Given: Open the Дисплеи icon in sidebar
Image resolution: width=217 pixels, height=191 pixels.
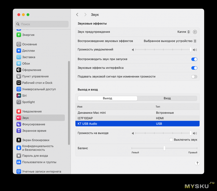Looking at the screenshot, I should click(x=19, y=50).
